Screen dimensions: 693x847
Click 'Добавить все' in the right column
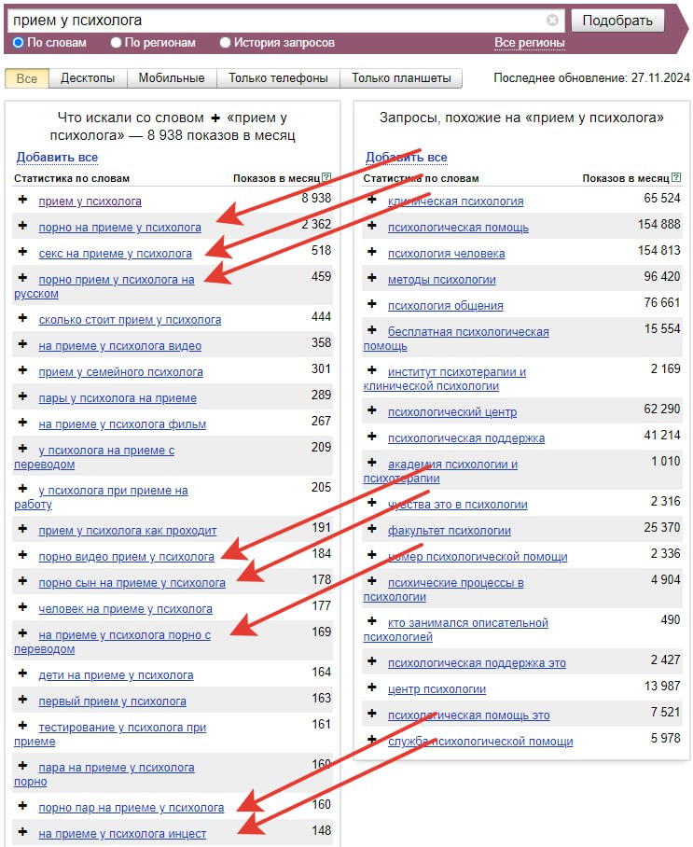(x=406, y=158)
